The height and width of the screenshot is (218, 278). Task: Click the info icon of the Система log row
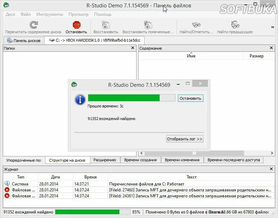tap(7, 184)
